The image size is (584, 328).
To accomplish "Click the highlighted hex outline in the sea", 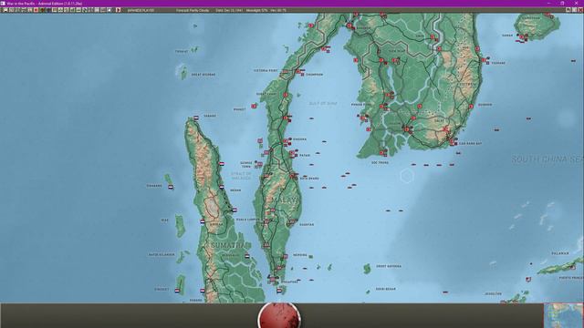I will point(407,176).
